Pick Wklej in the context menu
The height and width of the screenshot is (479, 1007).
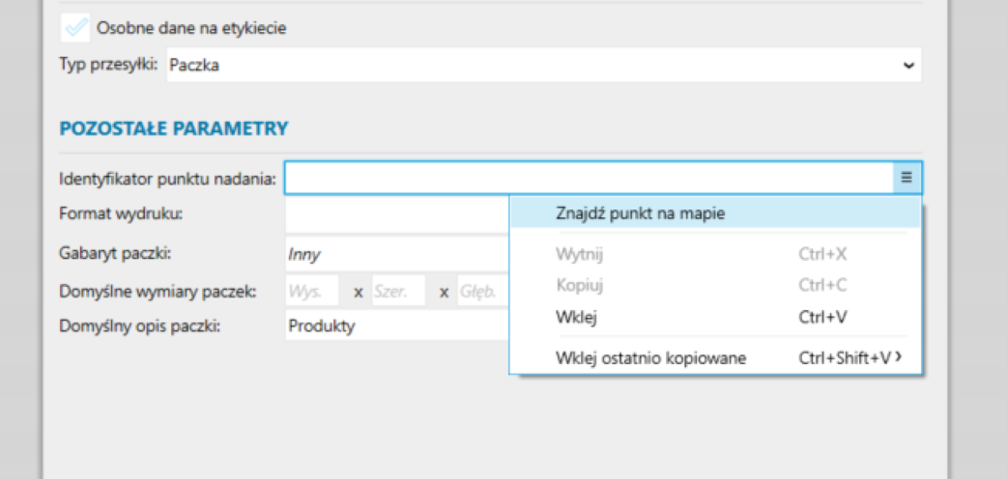575,317
